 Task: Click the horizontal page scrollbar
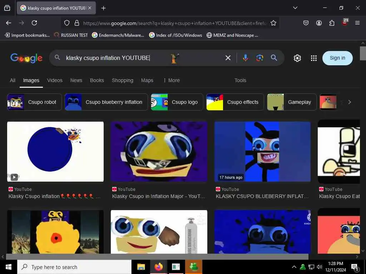[x=157, y=257]
